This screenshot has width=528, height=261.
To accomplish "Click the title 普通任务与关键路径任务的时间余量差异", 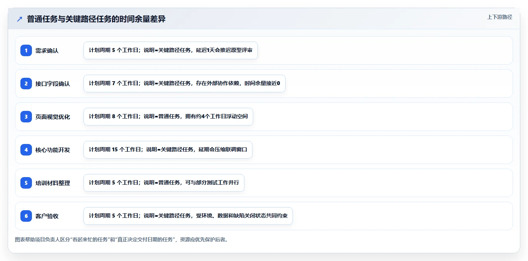I will click(96, 19).
